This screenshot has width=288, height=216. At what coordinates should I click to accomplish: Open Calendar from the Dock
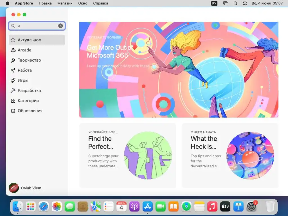click(121, 207)
